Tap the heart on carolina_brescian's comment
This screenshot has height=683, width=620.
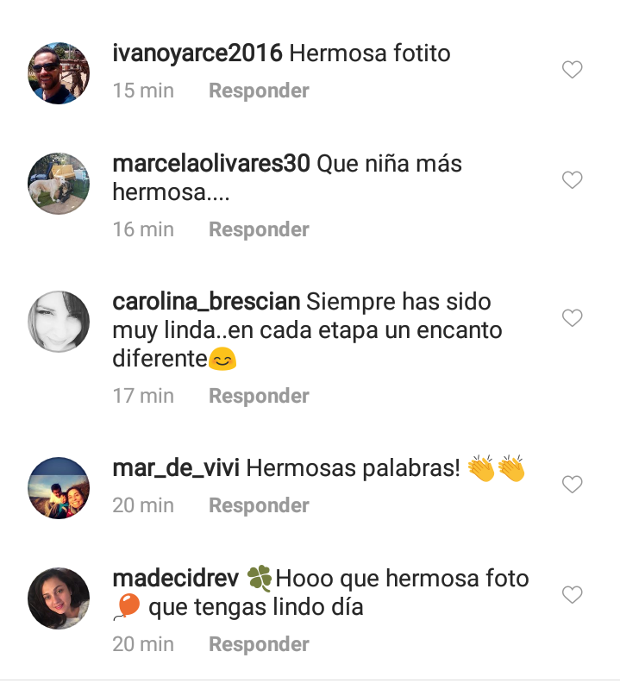pyautogui.click(x=572, y=318)
